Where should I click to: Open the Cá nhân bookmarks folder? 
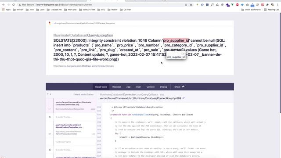coord(126,10)
